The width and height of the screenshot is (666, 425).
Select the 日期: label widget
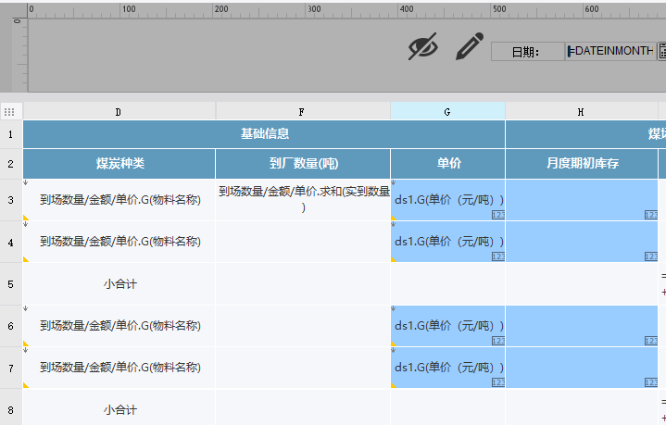coord(528,51)
